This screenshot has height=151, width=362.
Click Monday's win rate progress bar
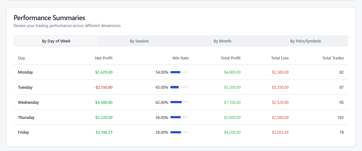[x=179, y=72]
